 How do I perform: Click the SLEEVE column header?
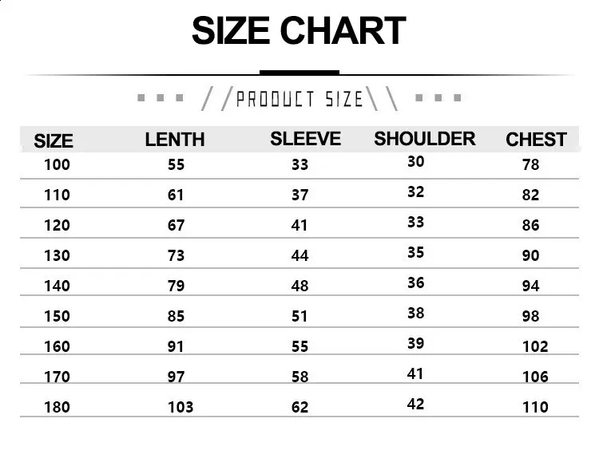[x=306, y=139]
